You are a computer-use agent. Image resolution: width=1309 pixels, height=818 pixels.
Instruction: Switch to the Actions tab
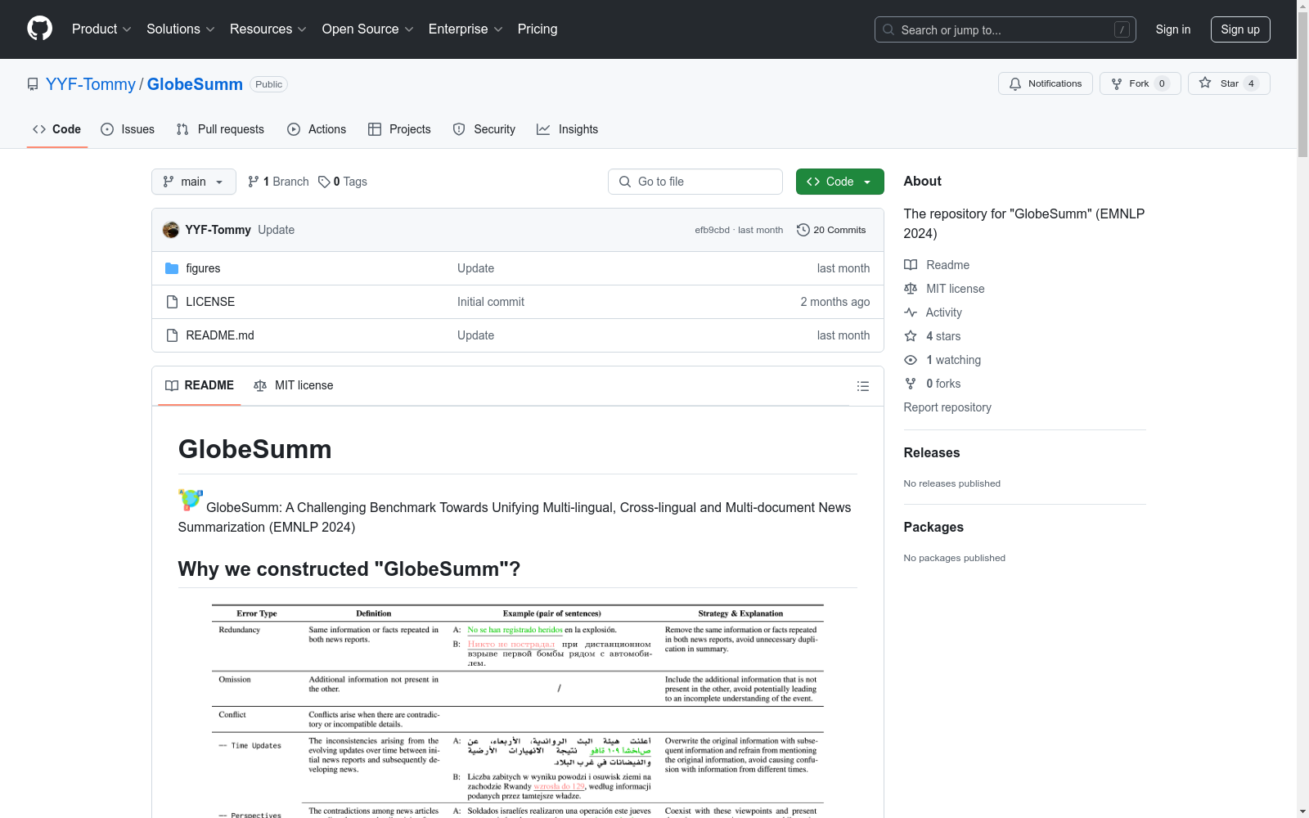coord(317,129)
